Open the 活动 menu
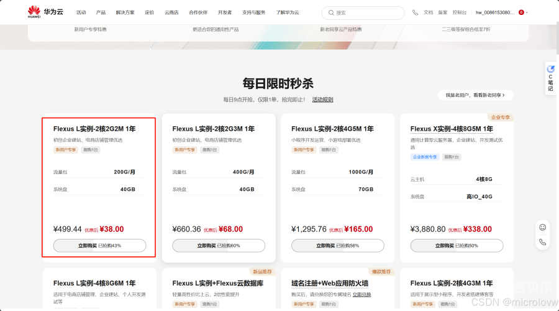Image resolution: width=559 pixels, height=311 pixels. click(x=81, y=12)
